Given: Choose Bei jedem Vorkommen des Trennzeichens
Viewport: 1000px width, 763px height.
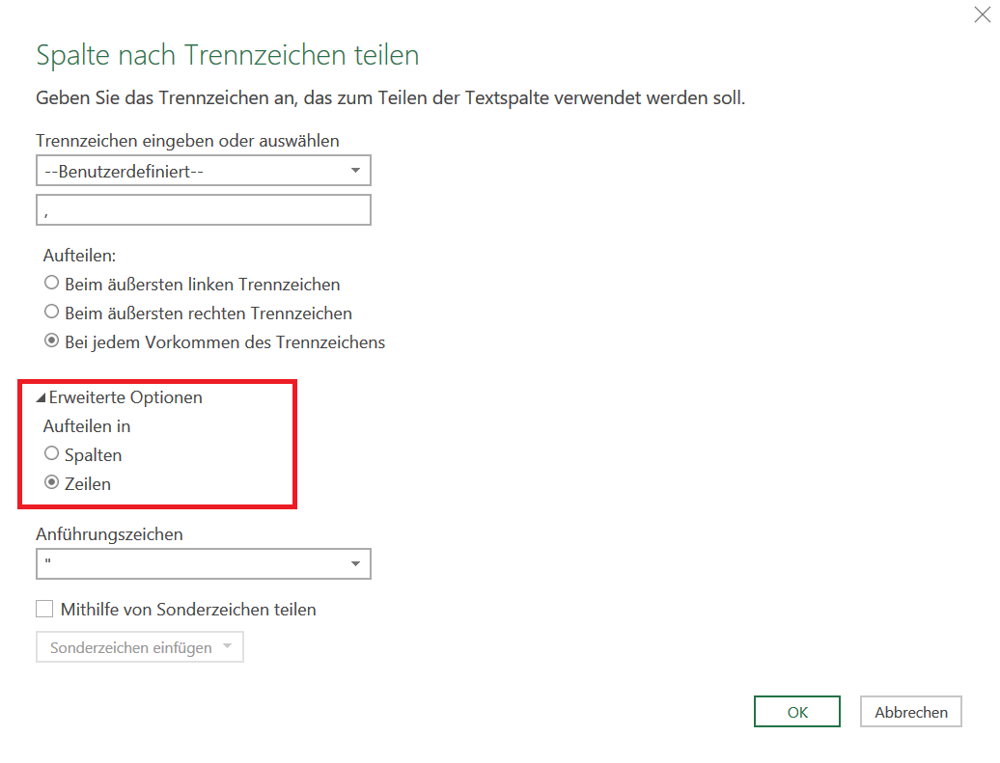Looking at the screenshot, I should tap(52, 341).
